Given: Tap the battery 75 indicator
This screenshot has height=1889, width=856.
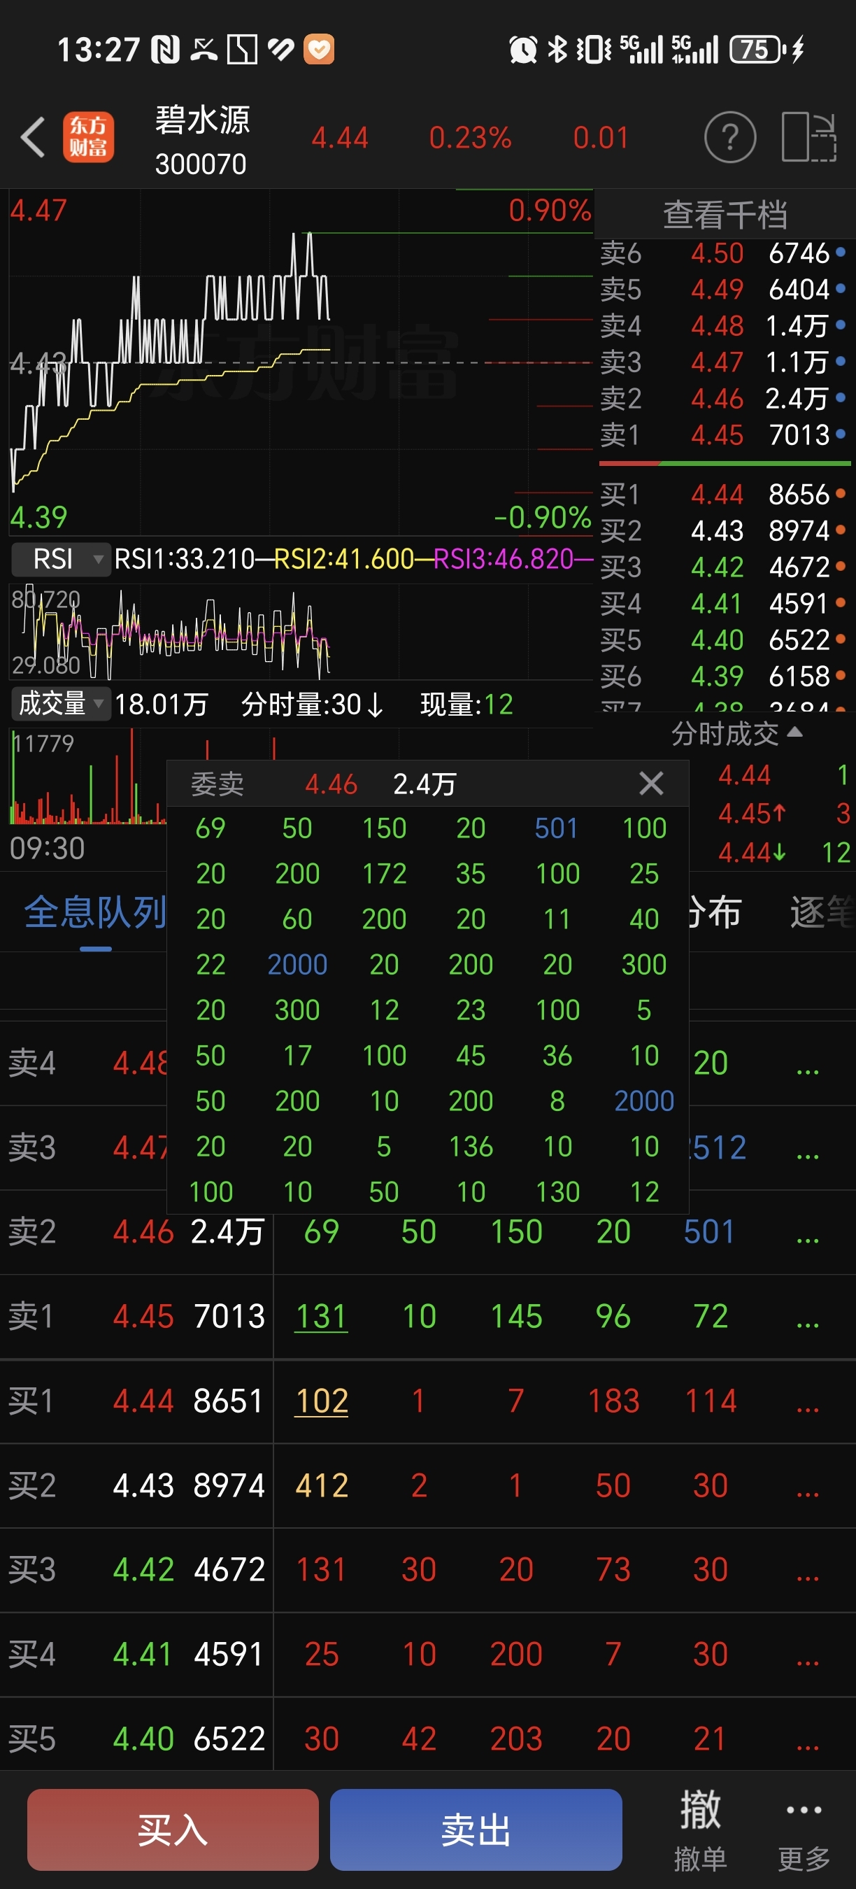Looking at the screenshot, I should point(759,50).
